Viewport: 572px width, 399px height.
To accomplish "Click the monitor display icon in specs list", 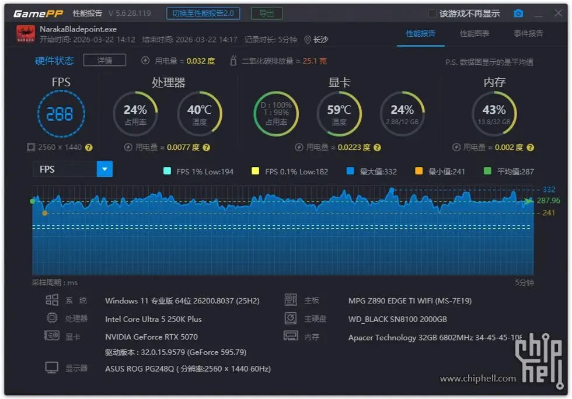I will (x=51, y=367).
